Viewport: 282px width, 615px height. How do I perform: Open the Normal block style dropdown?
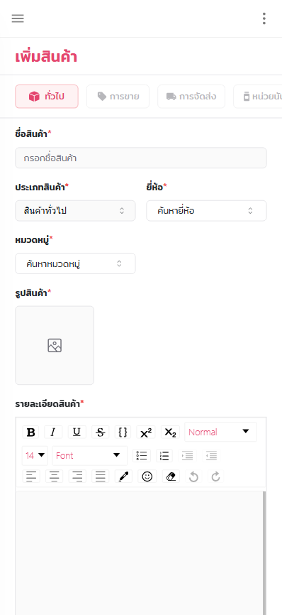tap(220, 432)
